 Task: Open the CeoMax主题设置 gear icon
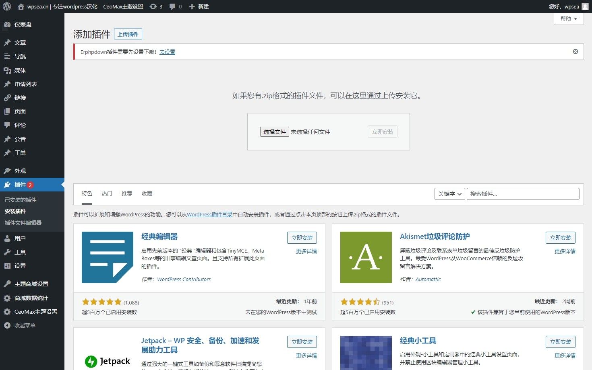[x=7, y=312]
